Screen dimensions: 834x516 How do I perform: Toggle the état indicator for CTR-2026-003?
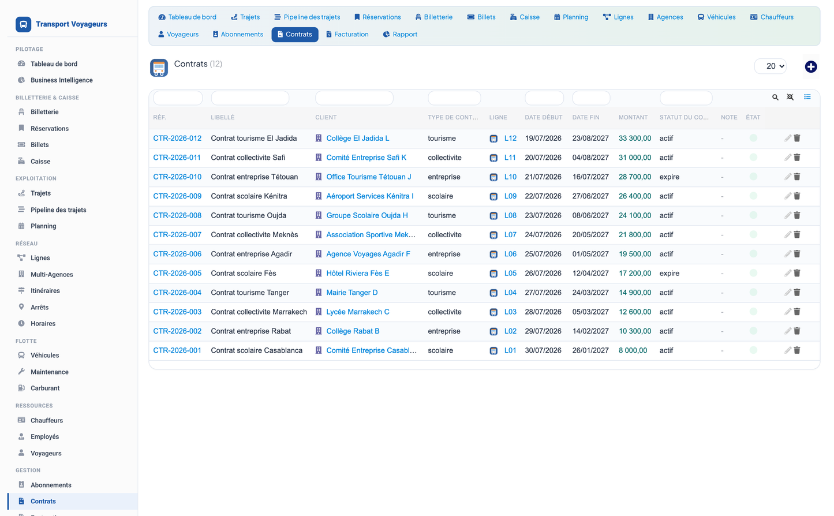pos(753,312)
